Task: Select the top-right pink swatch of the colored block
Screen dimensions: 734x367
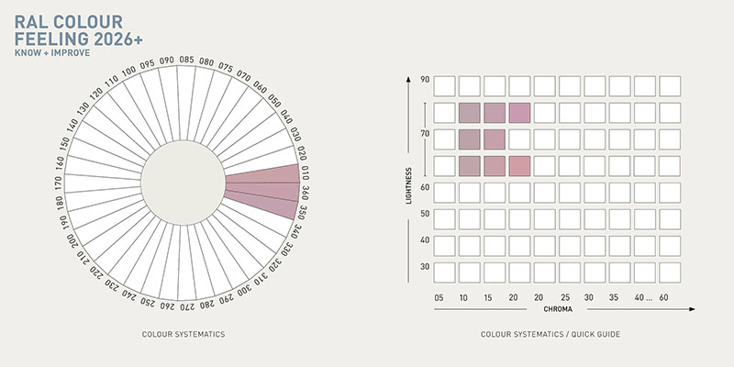Action: (x=520, y=113)
